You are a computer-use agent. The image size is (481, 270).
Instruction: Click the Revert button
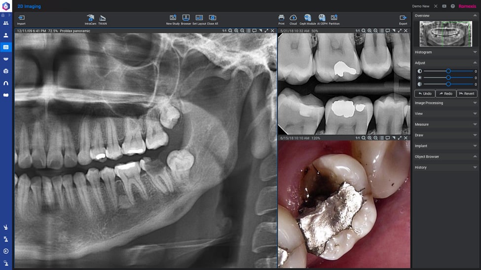click(x=467, y=94)
